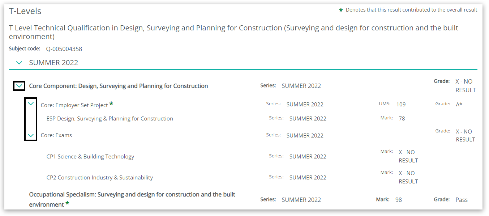Click the green asterisk in the legend note
This screenshot has height=216, width=489.
(x=340, y=10)
